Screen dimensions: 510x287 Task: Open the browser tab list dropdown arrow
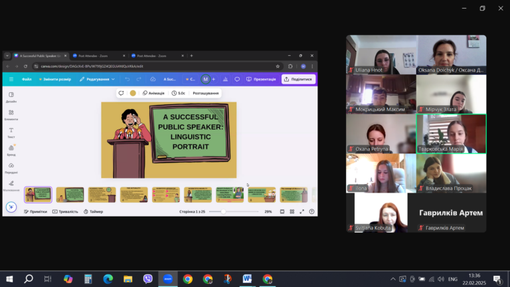7,56
